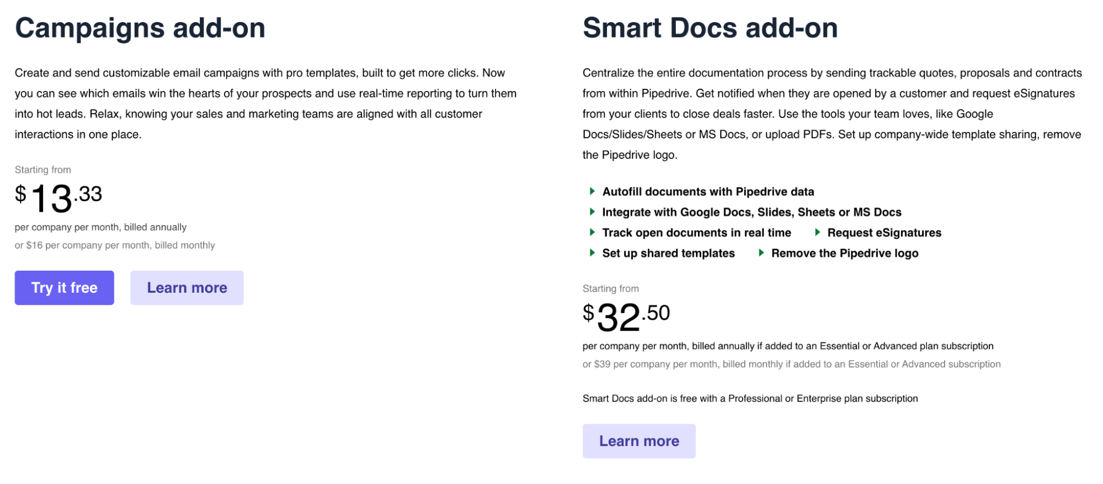The width and height of the screenshot is (1103, 484).
Task: Click the green arrow beside "Track open documents in real time"
Action: pos(591,232)
